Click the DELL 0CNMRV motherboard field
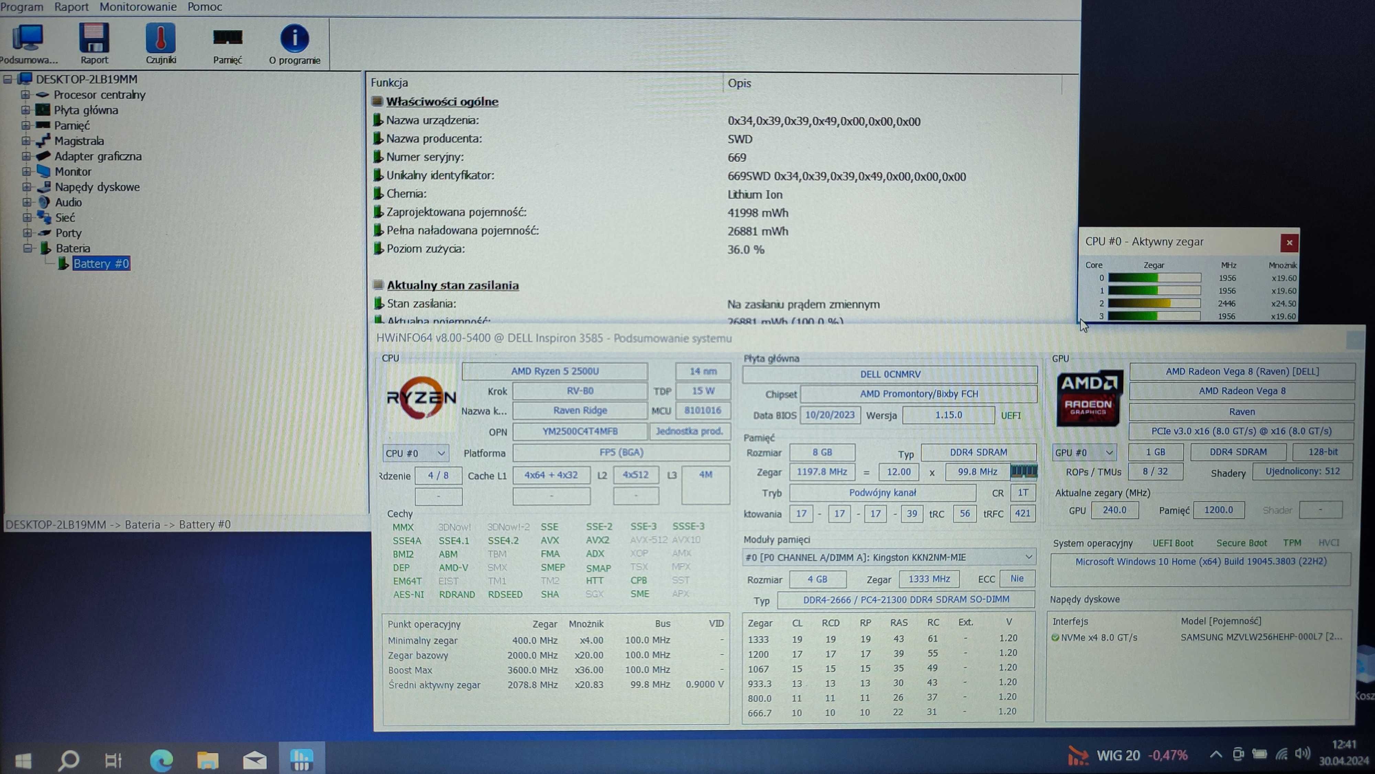The height and width of the screenshot is (774, 1375). pyautogui.click(x=890, y=374)
